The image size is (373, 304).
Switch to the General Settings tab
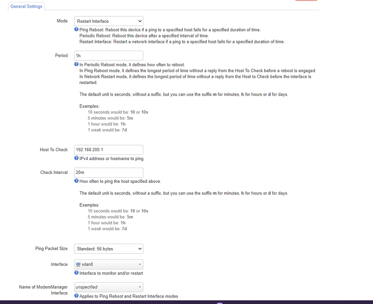pos(26,6)
